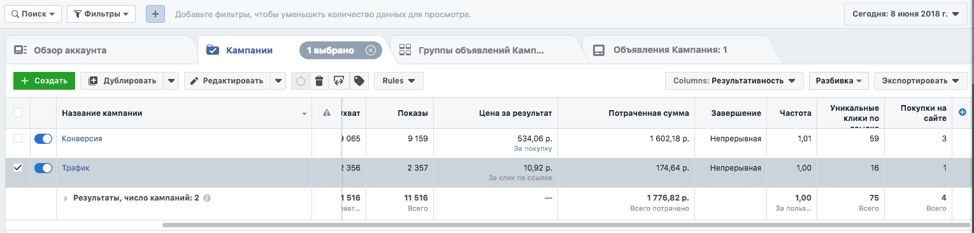Click the compare/swap icon in toolbar
The height and width of the screenshot is (233, 974).
[339, 81]
